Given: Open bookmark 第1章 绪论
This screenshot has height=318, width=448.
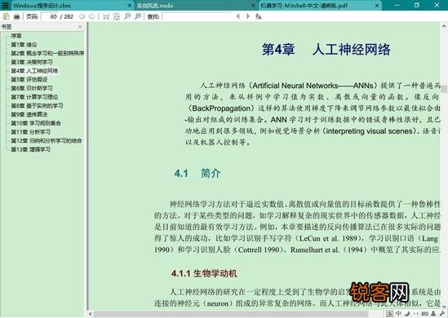Looking at the screenshot, I should click(24, 45).
